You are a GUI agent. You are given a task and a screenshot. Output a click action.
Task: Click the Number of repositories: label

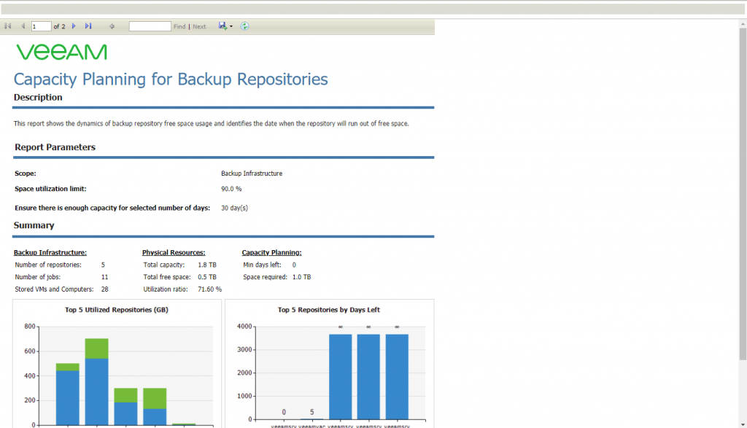[48, 265]
